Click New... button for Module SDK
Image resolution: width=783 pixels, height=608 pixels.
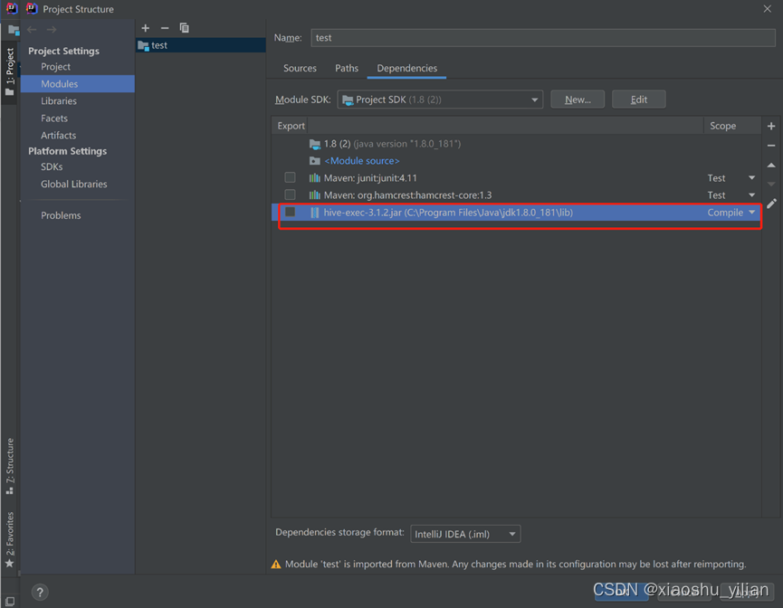click(x=578, y=100)
